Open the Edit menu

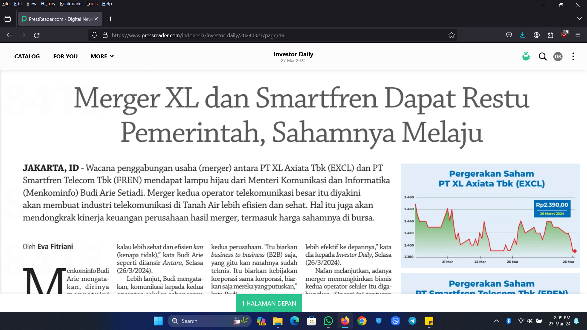click(x=18, y=4)
